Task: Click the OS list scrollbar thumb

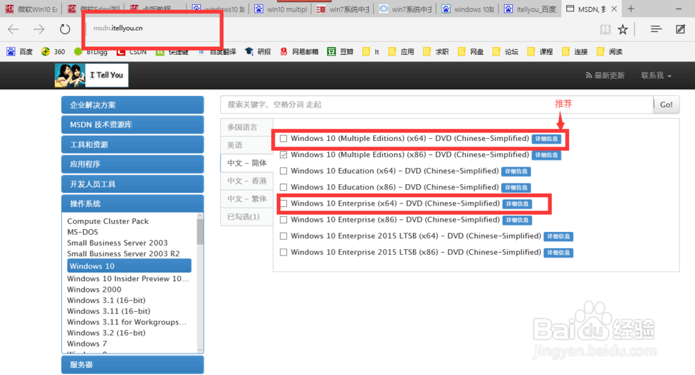Action: pos(200,232)
